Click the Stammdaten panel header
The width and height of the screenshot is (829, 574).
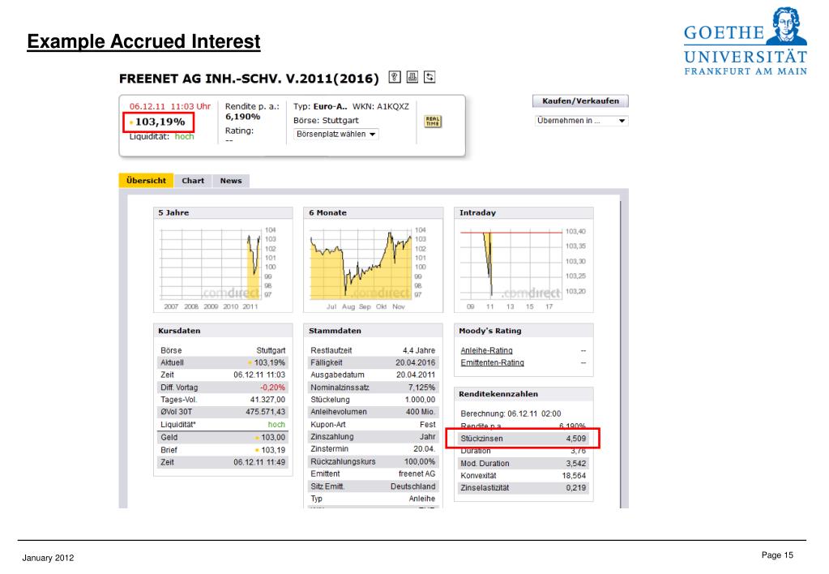pos(374,331)
